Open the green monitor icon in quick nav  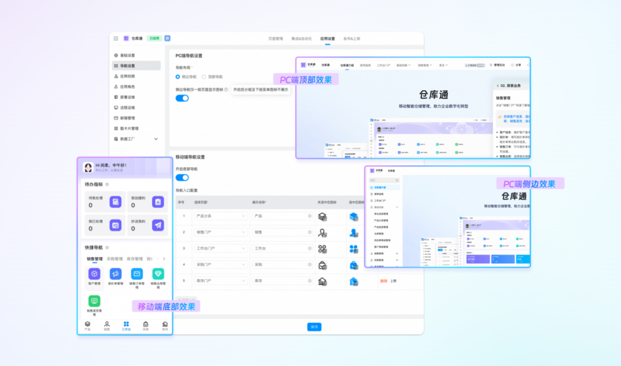click(x=94, y=301)
